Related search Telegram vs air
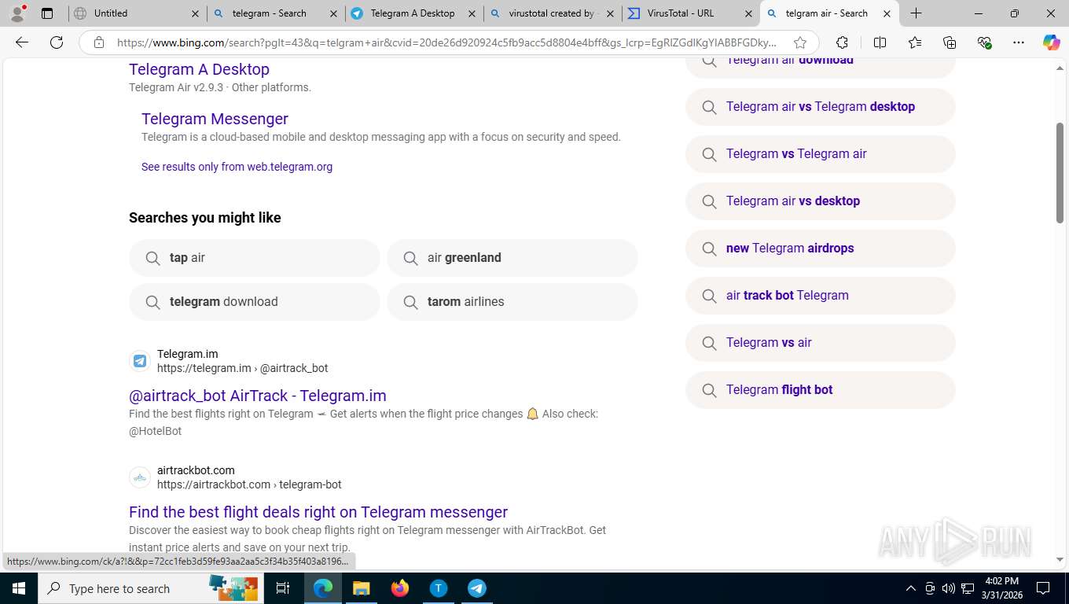The height and width of the screenshot is (604, 1069). [821, 343]
